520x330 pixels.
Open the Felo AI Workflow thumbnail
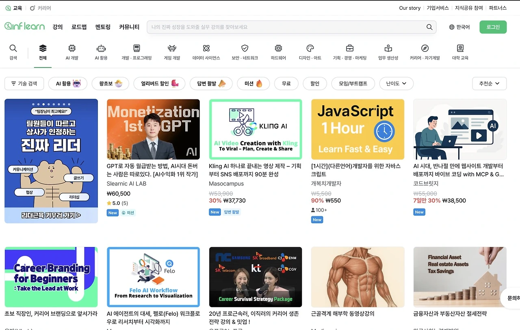pyautogui.click(x=153, y=277)
